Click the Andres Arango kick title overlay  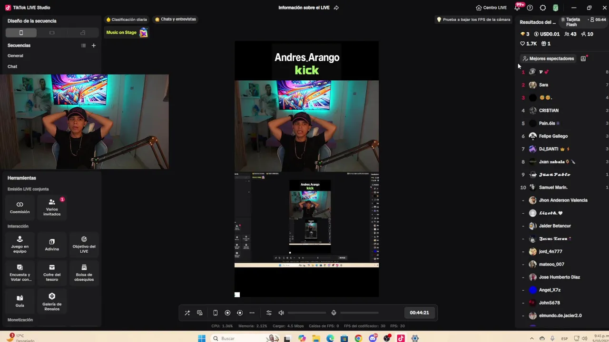[x=307, y=64]
